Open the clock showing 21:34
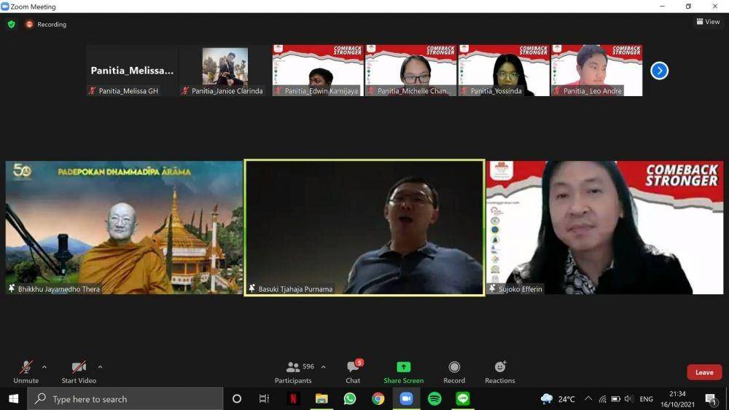729x410 pixels. coord(677,399)
